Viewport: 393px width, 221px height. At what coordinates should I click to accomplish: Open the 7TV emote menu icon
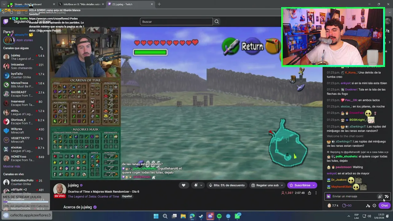click(386, 196)
